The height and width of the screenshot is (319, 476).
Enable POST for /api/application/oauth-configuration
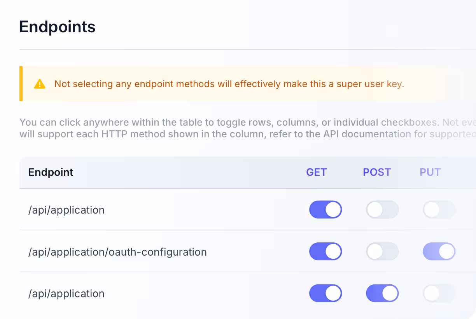[x=382, y=251]
